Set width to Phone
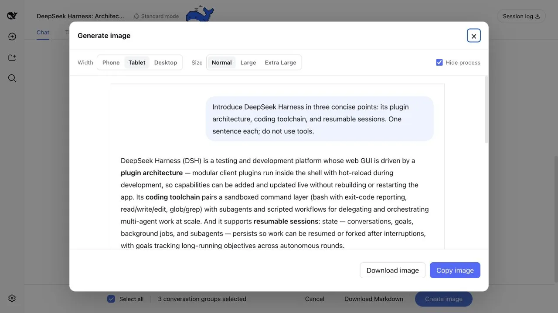 (x=111, y=63)
